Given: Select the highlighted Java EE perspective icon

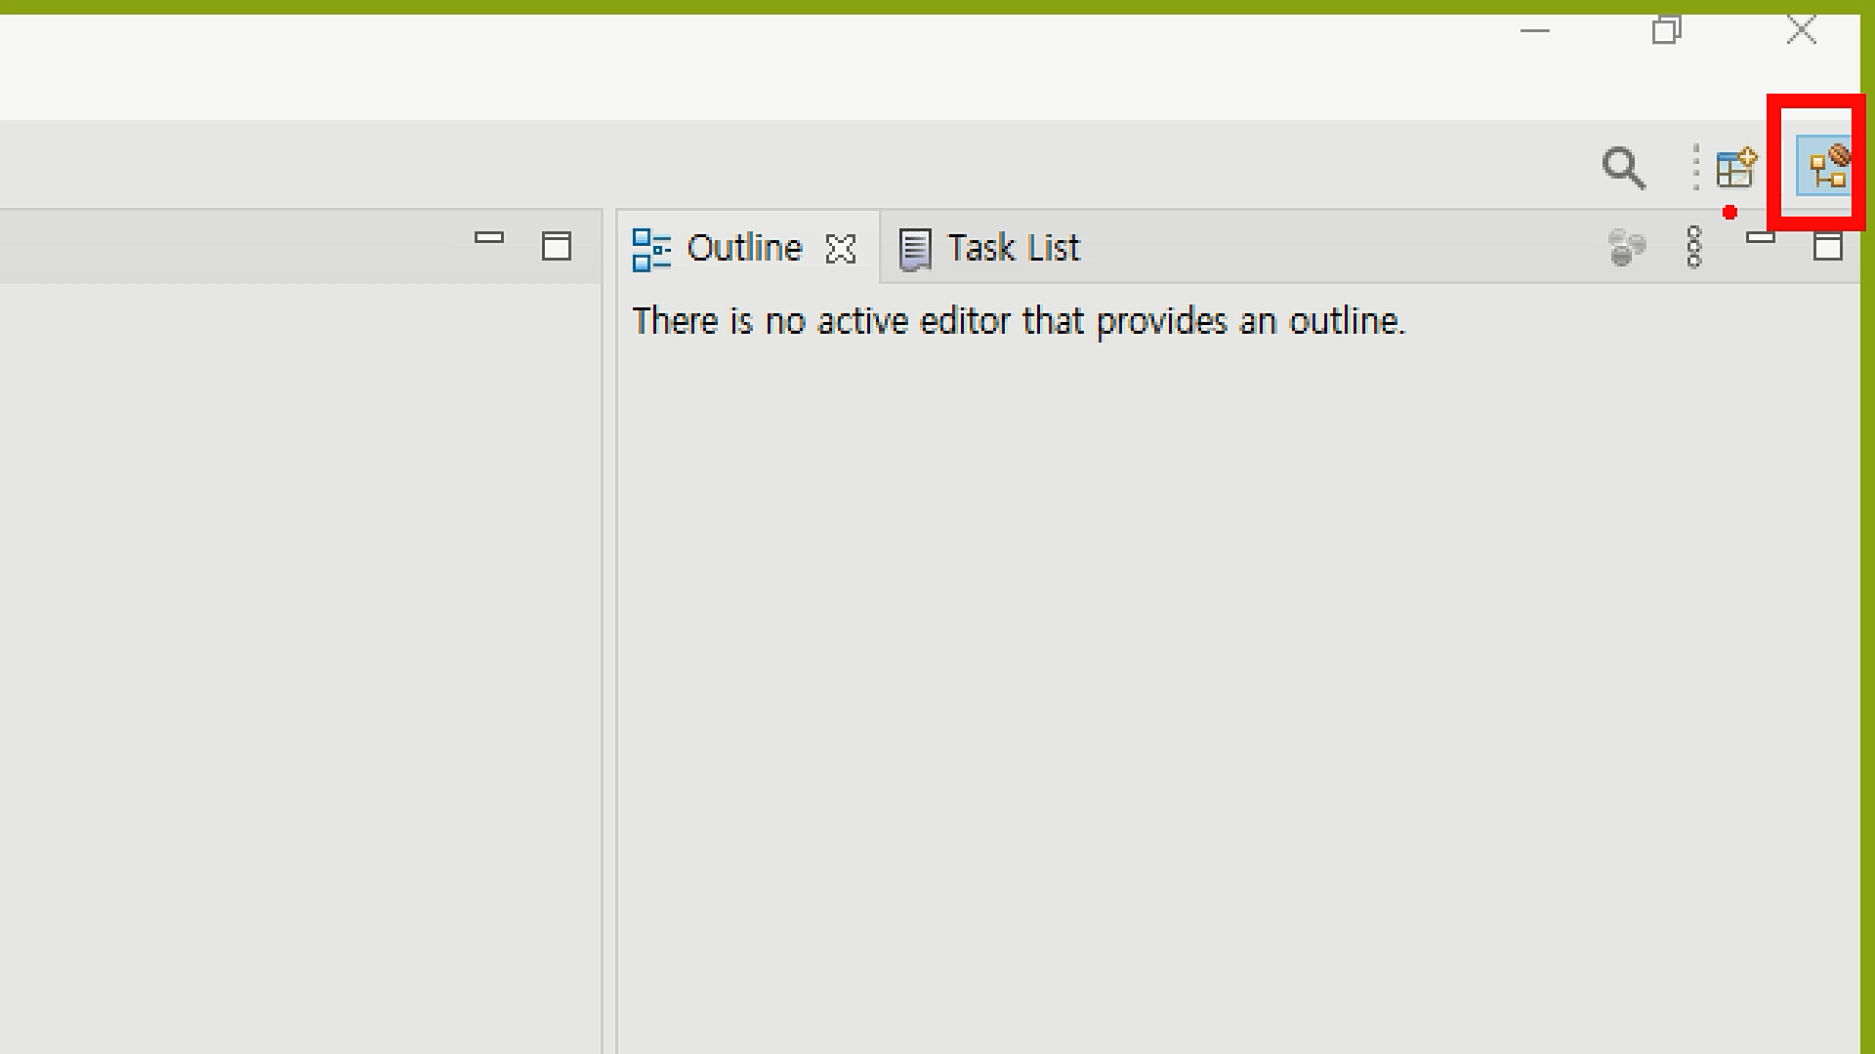Looking at the screenshot, I should point(1826,167).
